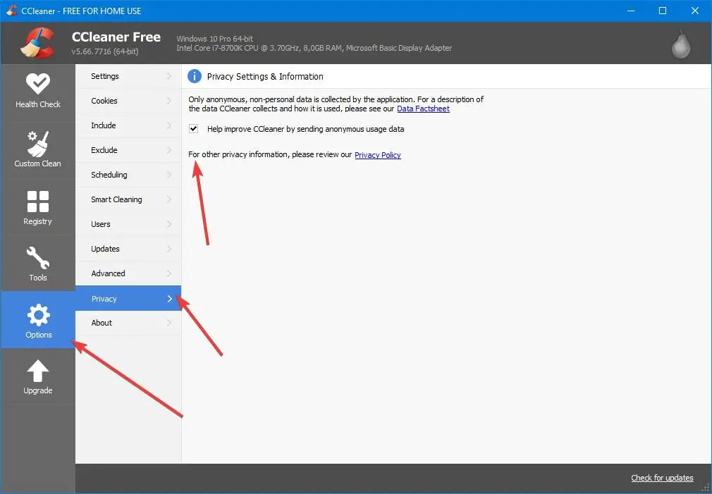Click the CCleaner logo in the header

(x=38, y=43)
